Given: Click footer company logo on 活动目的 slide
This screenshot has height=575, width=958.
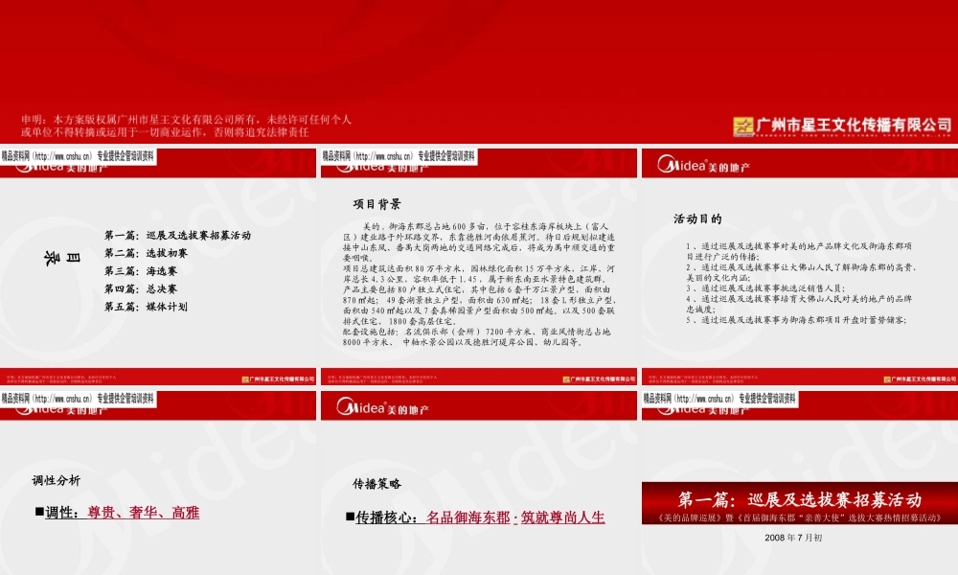Looking at the screenshot, I should coord(920,379).
